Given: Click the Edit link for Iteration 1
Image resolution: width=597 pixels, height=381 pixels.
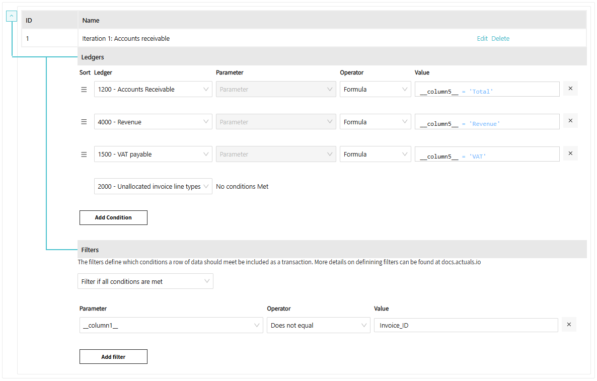Looking at the screenshot, I should click(482, 39).
